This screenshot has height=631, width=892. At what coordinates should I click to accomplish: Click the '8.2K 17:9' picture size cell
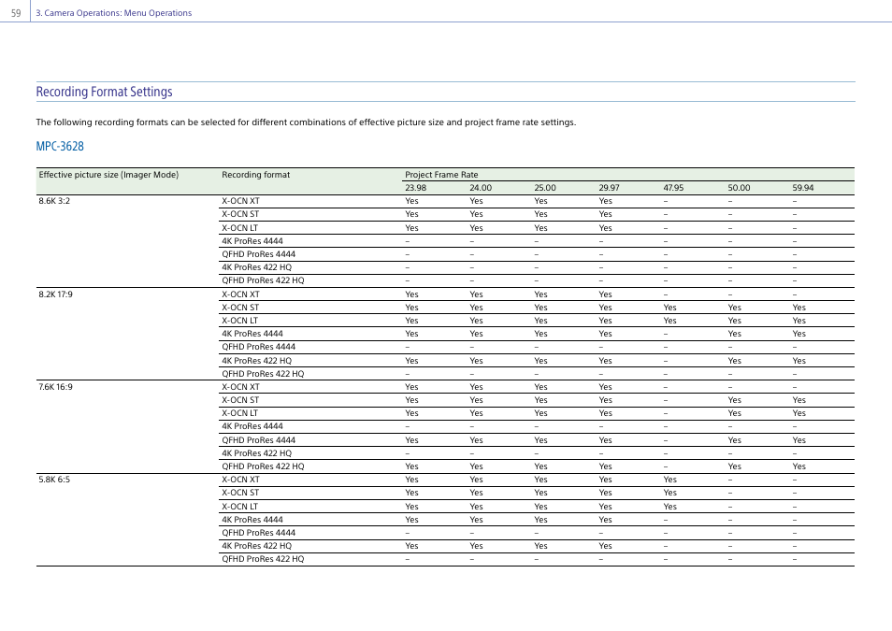pyautogui.click(x=56, y=294)
